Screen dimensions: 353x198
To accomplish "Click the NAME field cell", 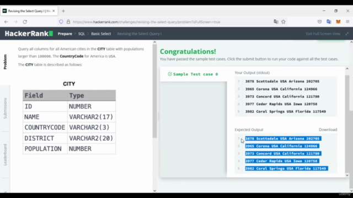I will pos(45,117).
